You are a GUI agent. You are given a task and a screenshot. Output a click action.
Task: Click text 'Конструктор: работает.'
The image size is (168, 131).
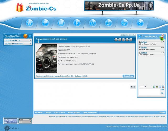[68, 57]
